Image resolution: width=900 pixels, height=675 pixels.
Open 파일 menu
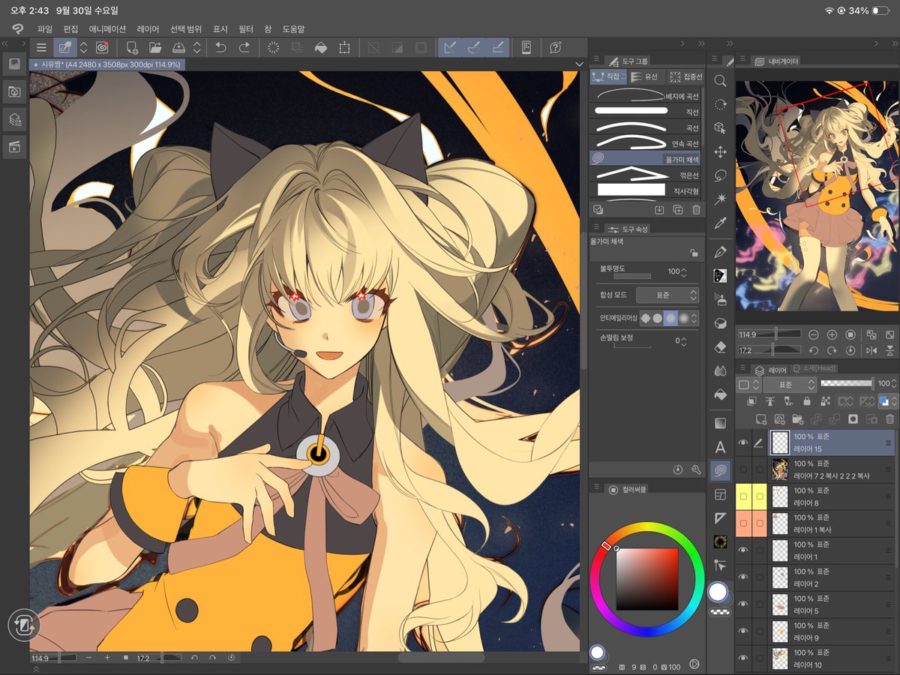coord(45,28)
